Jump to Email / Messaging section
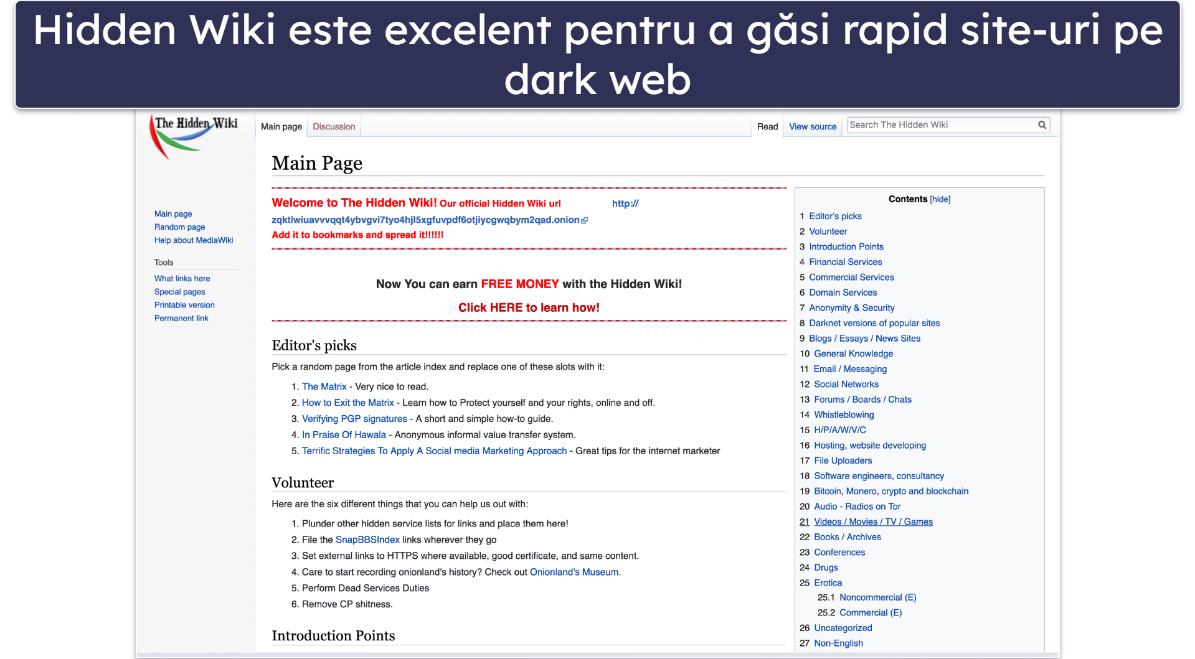 850,369
